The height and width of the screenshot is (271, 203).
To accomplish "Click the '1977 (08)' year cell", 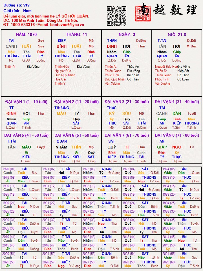I will (101, 180).
